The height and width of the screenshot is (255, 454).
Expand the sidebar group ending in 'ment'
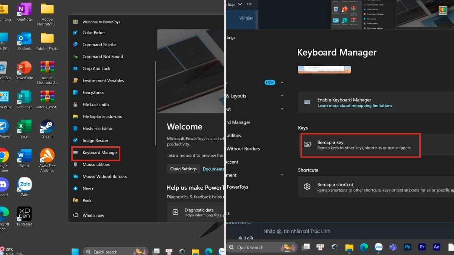[x=282, y=175]
